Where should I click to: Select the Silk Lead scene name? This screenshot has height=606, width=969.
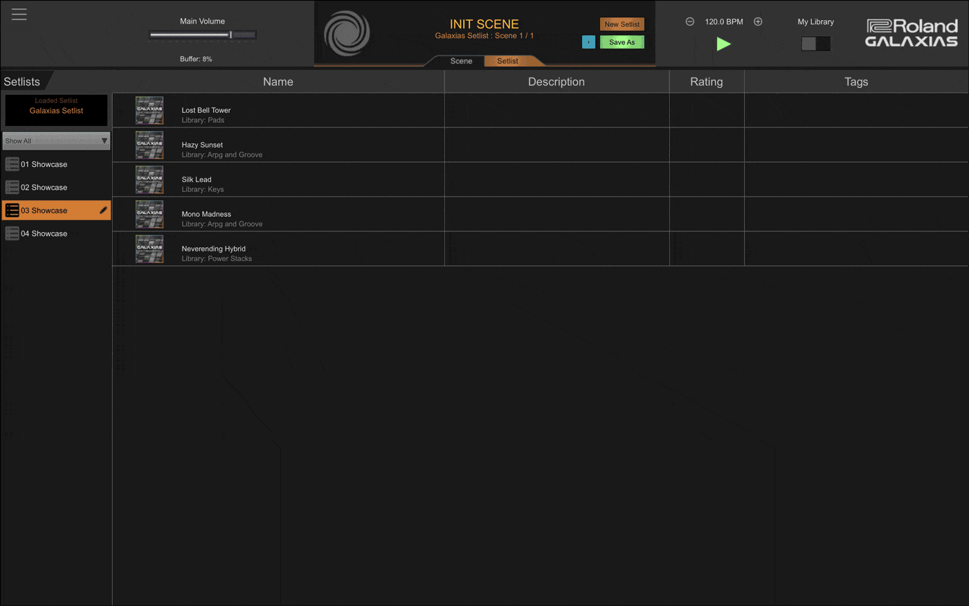[x=197, y=179]
